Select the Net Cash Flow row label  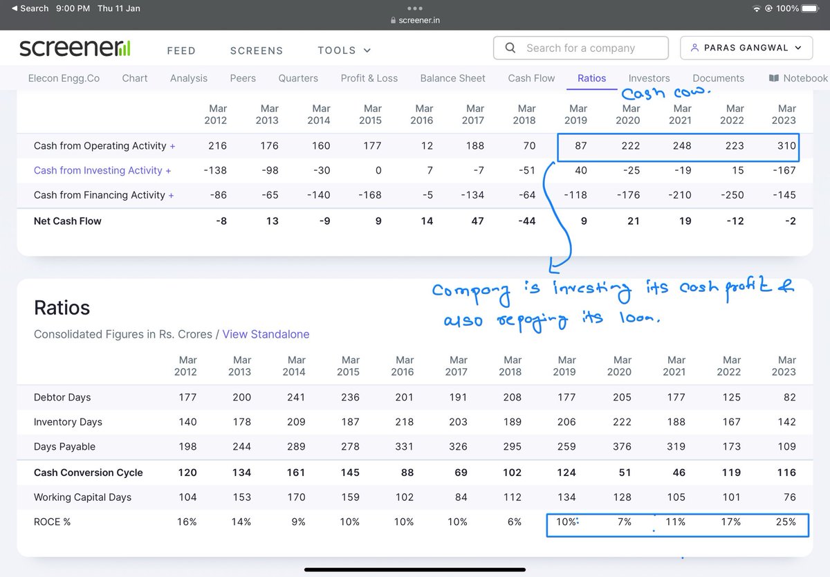[x=68, y=221]
